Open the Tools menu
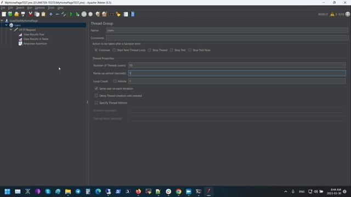The width and height of the screenshot is (351, 197). [51, 8]
